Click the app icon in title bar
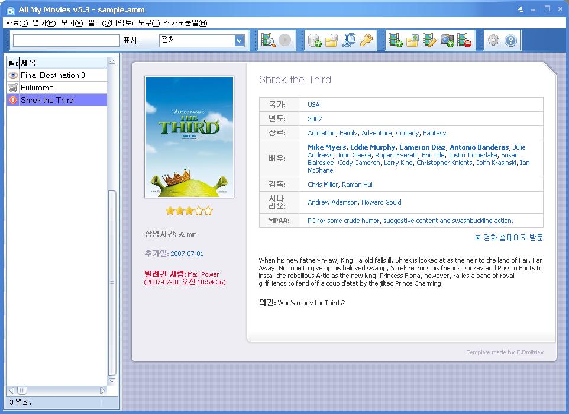Viewport: 569px width, 414px height. click(11, 10)
